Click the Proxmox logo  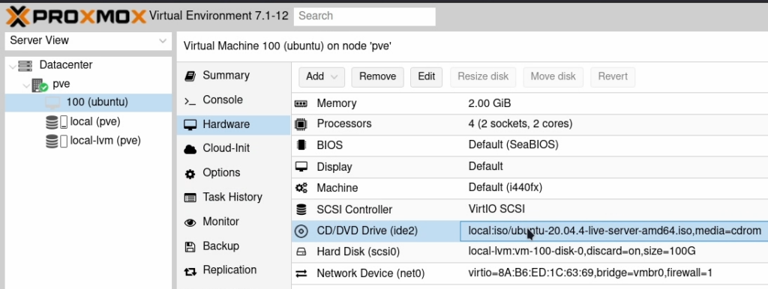76,16
